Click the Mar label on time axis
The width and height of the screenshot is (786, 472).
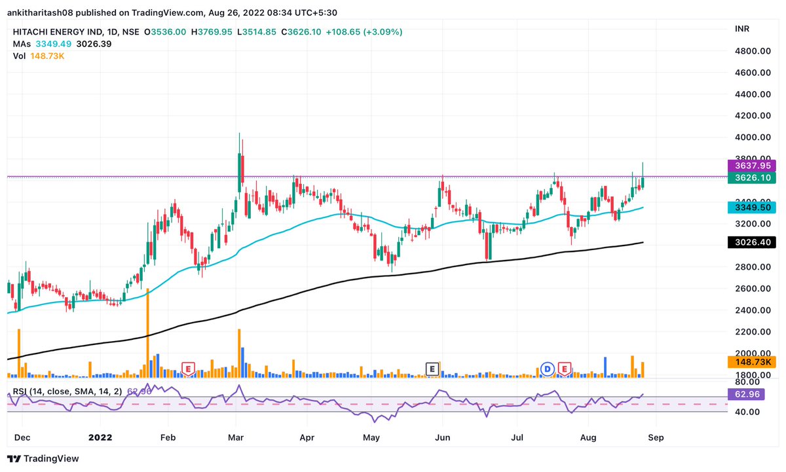click(237, 437)
